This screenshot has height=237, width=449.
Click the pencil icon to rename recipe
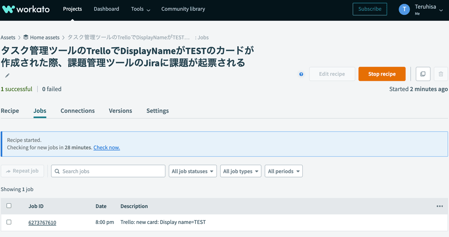coord(8,75)
